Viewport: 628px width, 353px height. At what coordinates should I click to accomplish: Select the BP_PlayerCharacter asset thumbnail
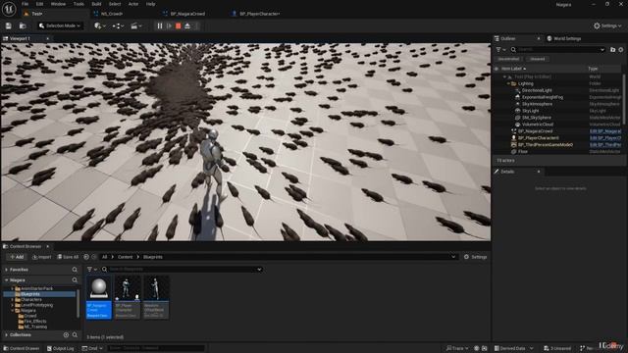click(128, 297)
